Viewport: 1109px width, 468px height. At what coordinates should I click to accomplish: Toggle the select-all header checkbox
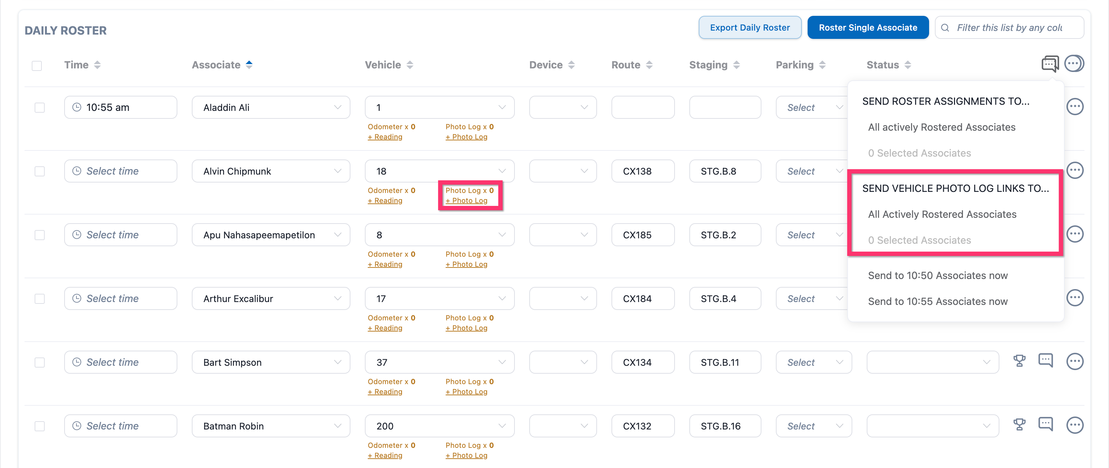[x=37, y=66]
